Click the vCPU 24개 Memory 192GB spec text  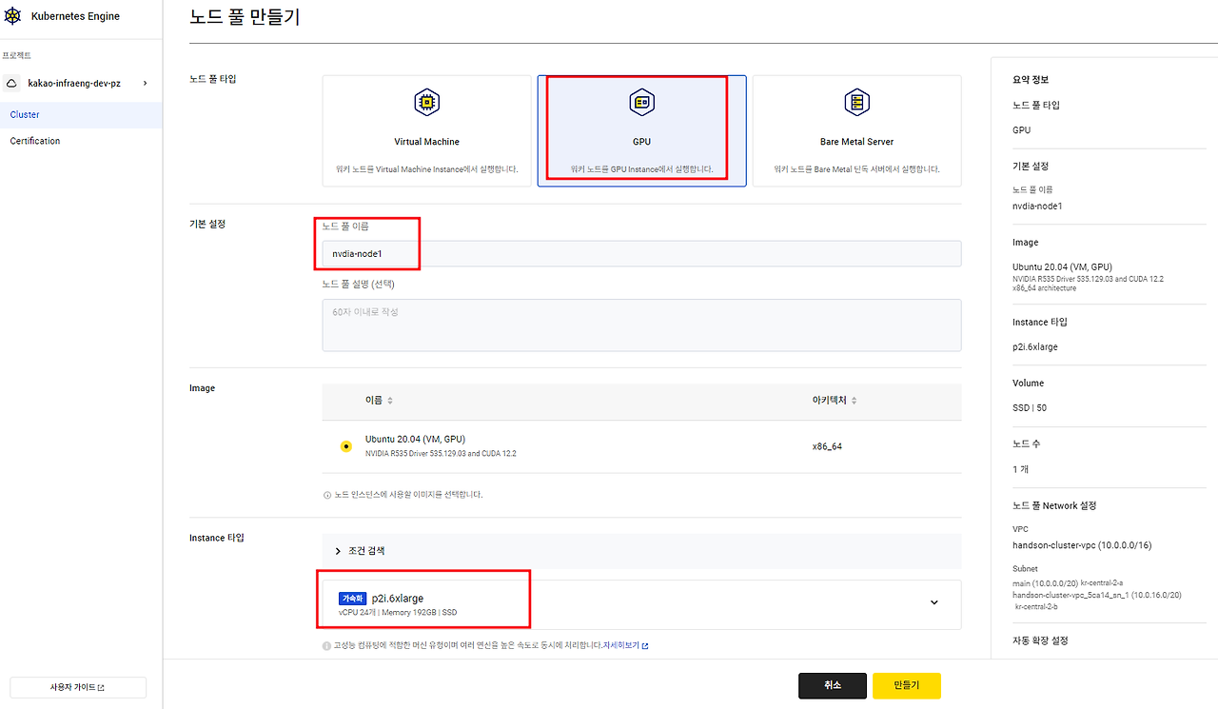coord(398,612)
